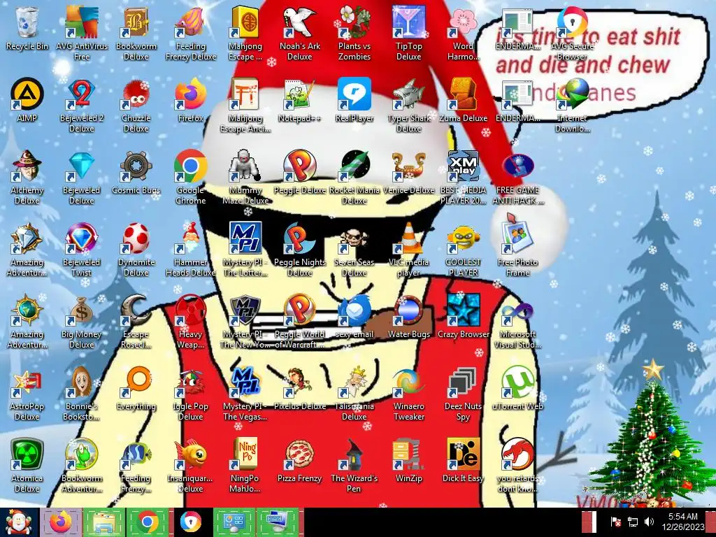Launch WinZip desktop icon

[408, 461]
